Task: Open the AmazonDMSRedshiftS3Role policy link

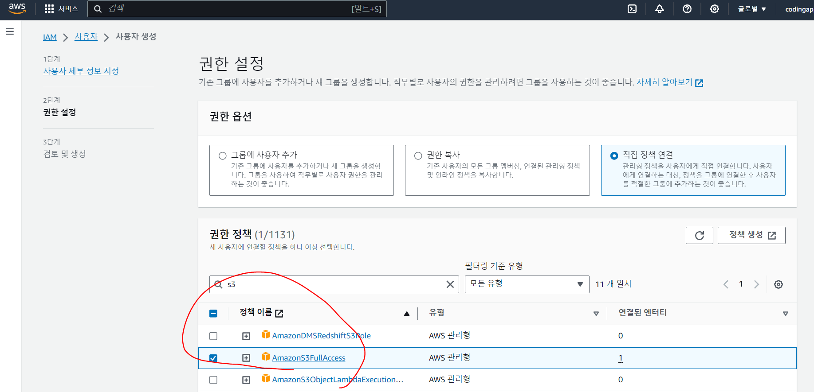Action: (x=321, y=336)
